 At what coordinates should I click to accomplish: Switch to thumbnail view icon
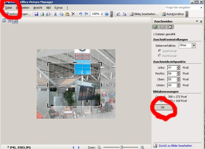tap(4, 20)
